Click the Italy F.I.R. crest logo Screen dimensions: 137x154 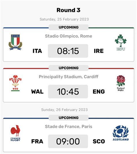[x=15, y=42]
